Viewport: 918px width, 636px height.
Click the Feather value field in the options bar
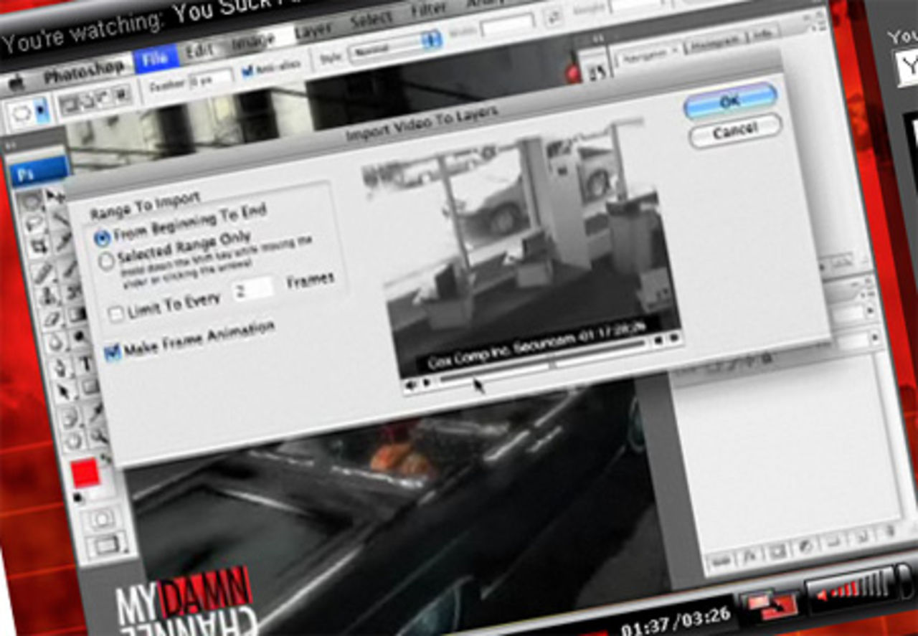211,77
